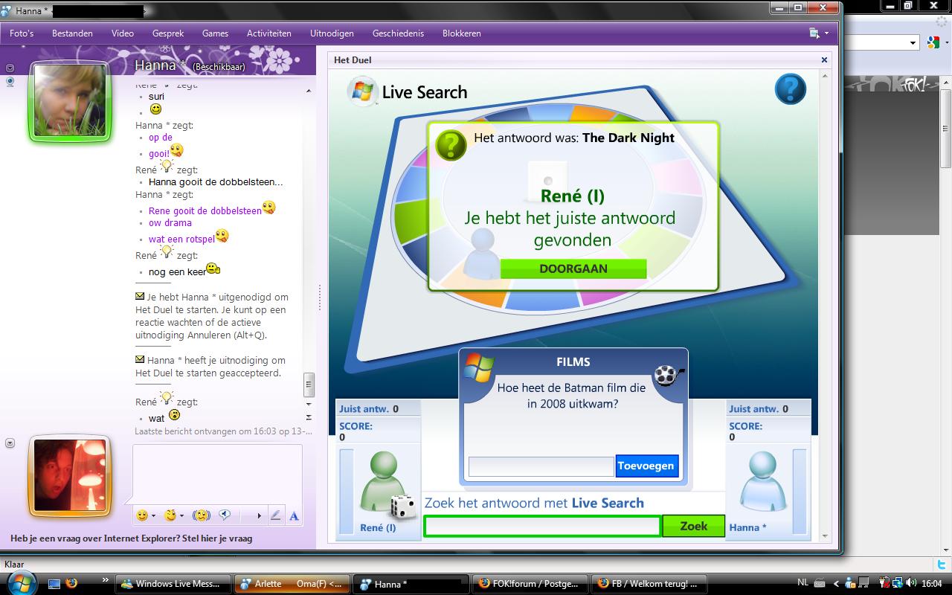Open the Games menu
952x595 pixels.
click(x=215, y=33)
